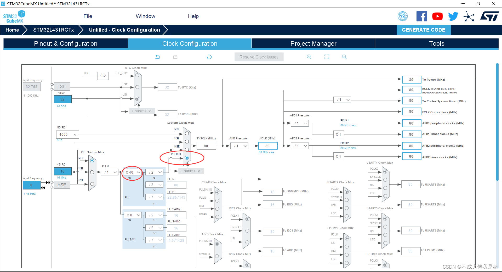Select PLLSAI1R in ADC Clock Mux

[217, 244]
